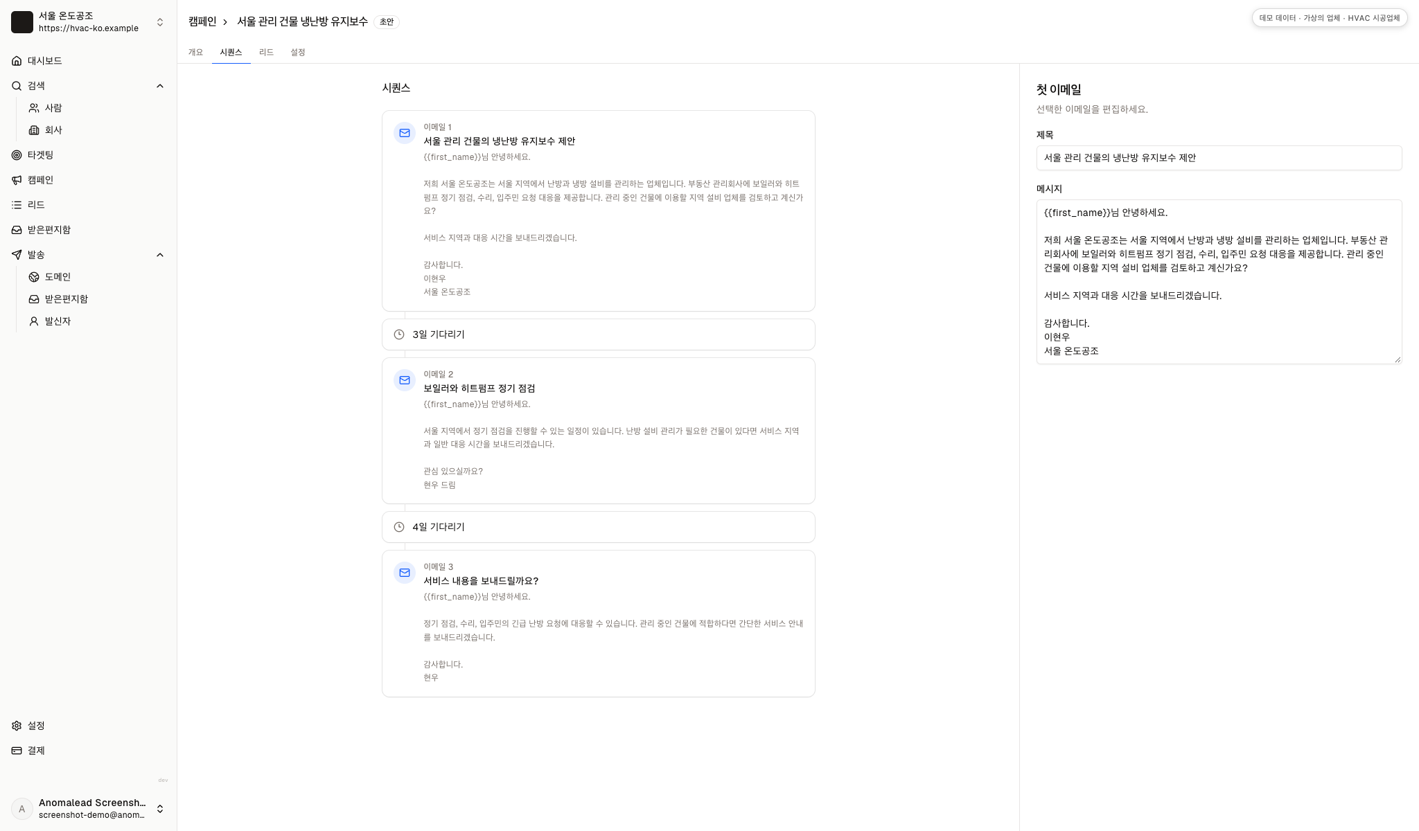Open the 대시보드 home icon
1419x831 pixels.
click(x=17, y=61)
